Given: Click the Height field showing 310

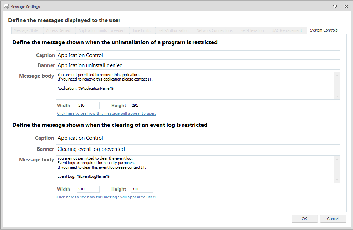Looking at the screenshot, I should 142,189.
